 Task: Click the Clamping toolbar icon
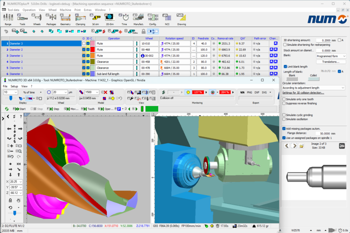click(x=80, y=19)
